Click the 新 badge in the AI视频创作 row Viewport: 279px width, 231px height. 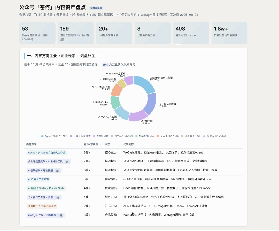point(57,171)
